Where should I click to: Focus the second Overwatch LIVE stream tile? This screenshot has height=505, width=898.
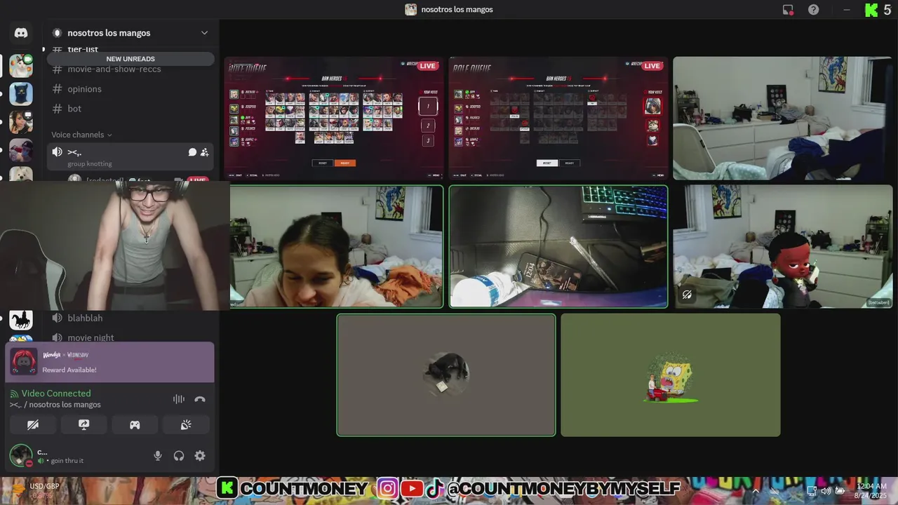pos(558,119)
